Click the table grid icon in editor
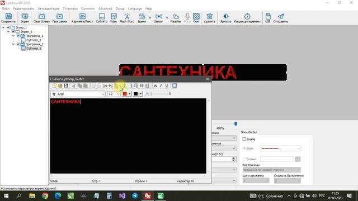The height and width of the screenshot is (201, 358). coord(175,85)
